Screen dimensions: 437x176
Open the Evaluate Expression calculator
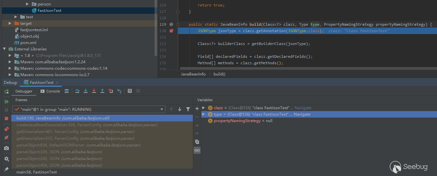[130, 91]
